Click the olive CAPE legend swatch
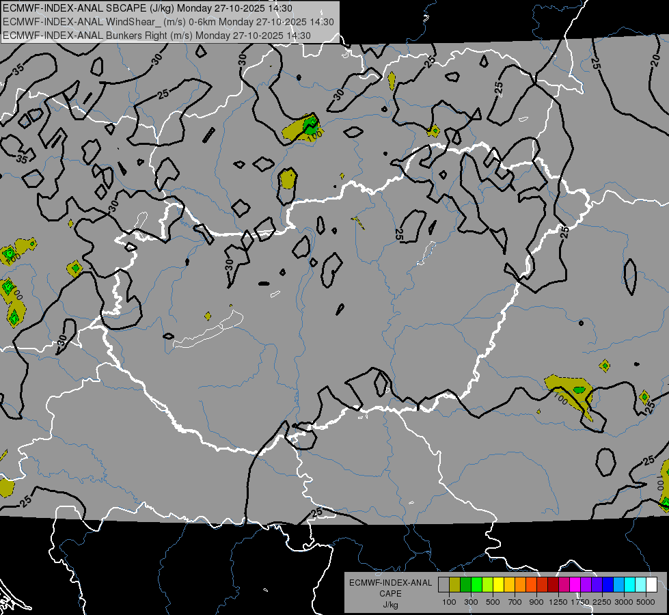Viewport: 669px width, 615px height. point(454,585)
